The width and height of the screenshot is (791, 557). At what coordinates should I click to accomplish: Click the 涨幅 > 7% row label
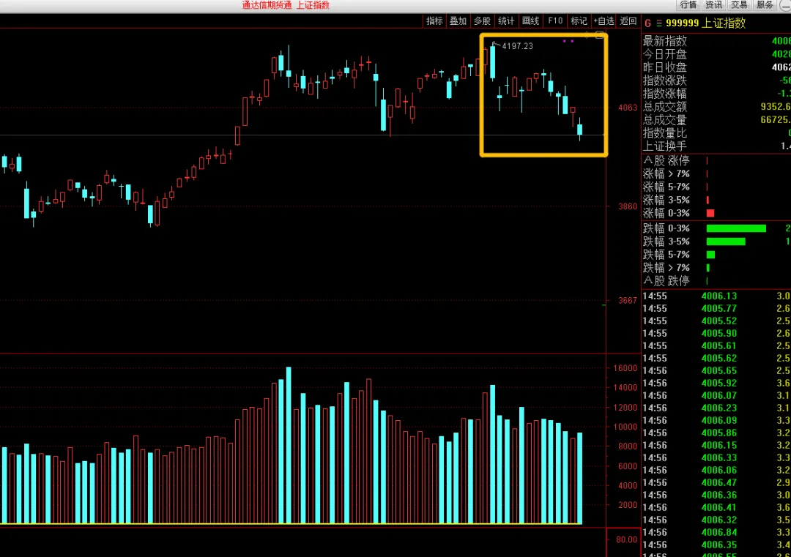pos(666,173)
